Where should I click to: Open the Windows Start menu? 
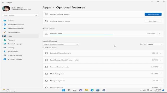click(63, 90)
